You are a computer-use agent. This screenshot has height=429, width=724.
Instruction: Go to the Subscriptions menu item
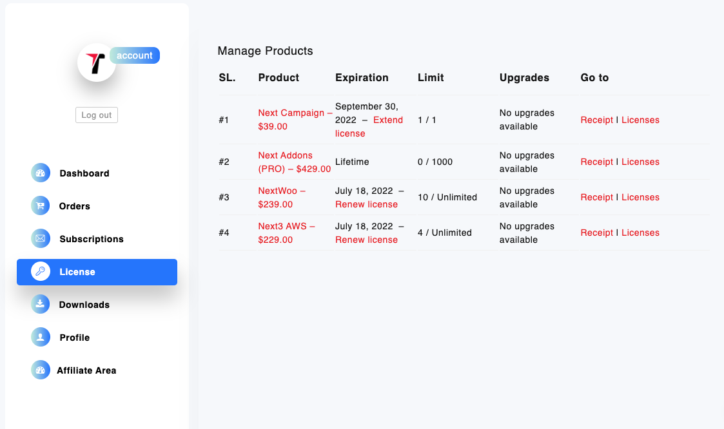[x=92, y=239]
